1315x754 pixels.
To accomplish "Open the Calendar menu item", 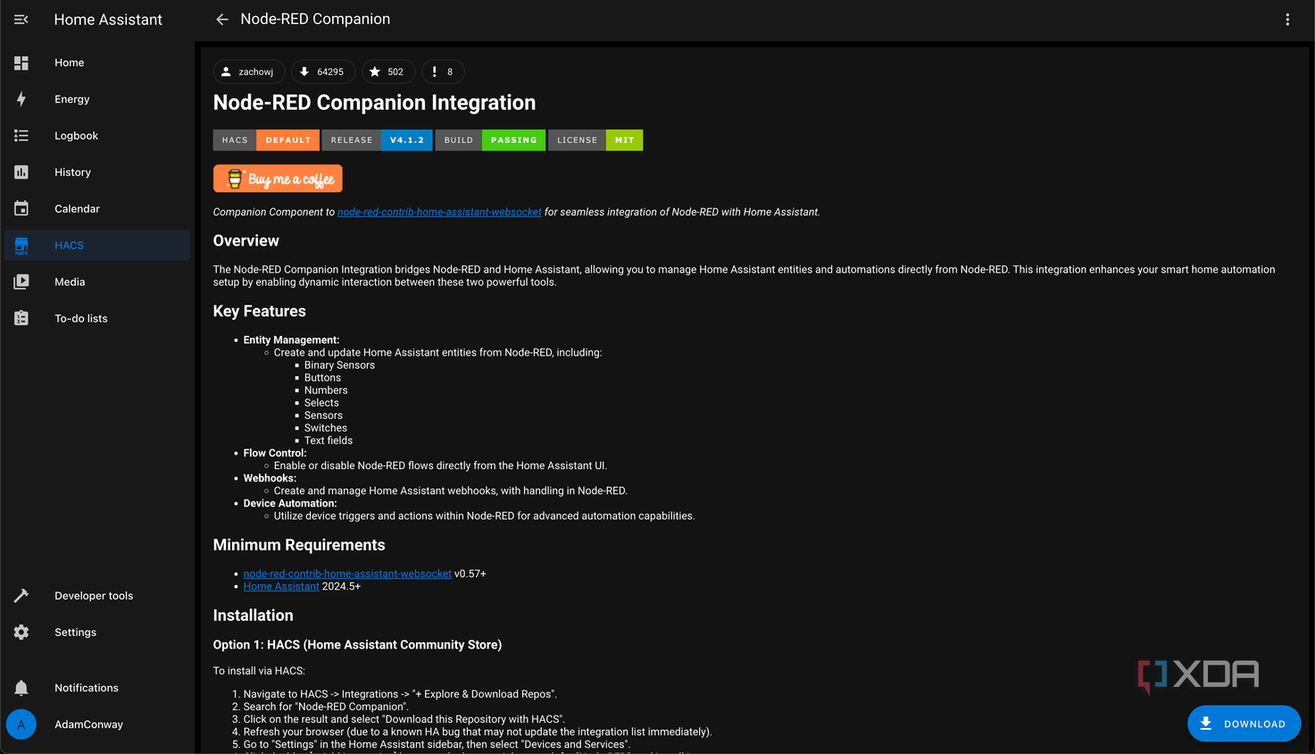I will [x=97, y=209].
